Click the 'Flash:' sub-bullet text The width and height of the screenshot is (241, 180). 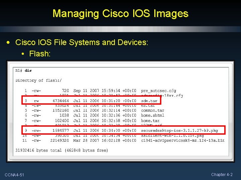click(x=40, y=54)
